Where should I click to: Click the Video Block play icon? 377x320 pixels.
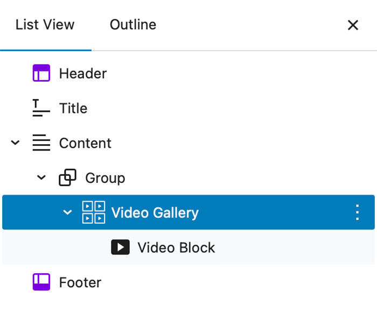[120, 247]
